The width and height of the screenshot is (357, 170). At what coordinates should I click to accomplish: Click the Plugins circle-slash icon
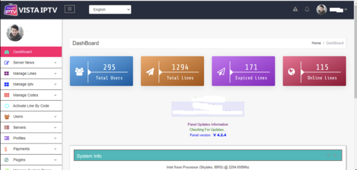point(7,160)
